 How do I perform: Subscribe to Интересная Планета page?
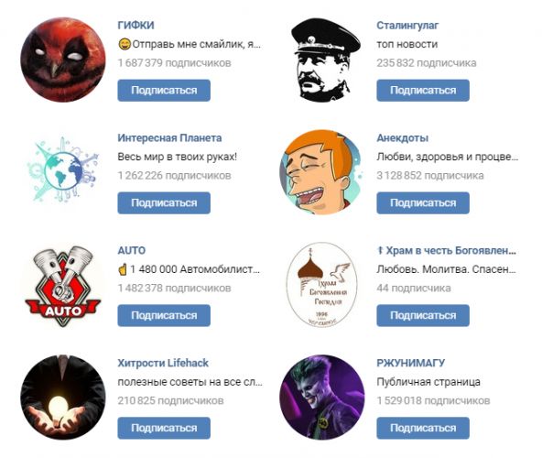tap(164, 202)
